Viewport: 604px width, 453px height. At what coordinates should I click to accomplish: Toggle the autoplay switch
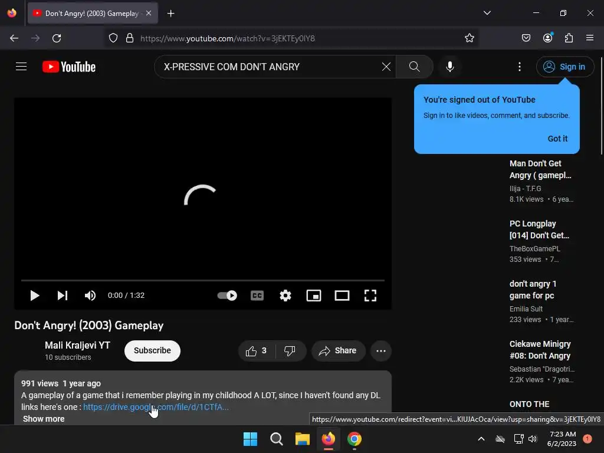(x=227, y=296)
